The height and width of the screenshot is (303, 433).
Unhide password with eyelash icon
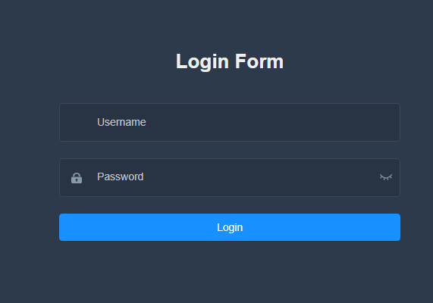coord(386,177)
